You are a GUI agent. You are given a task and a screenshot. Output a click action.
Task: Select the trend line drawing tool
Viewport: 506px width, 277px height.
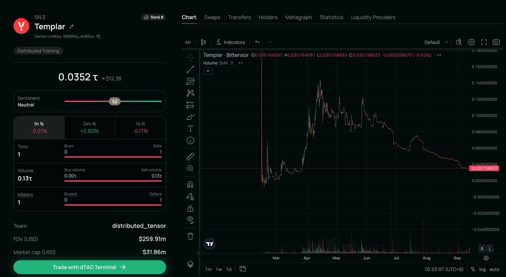click(x=190, y=69)
